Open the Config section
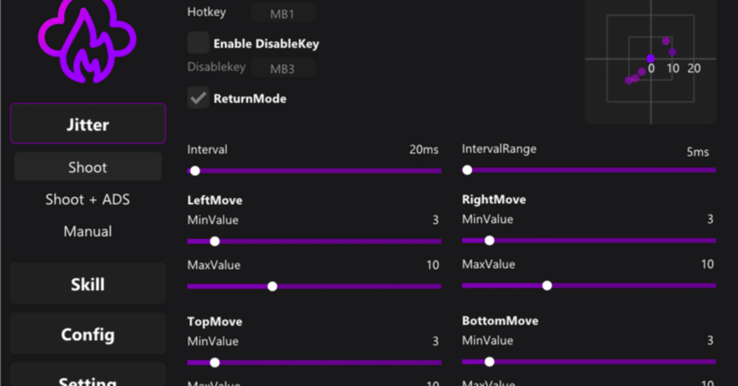738x386 pixels. (88, 334)
